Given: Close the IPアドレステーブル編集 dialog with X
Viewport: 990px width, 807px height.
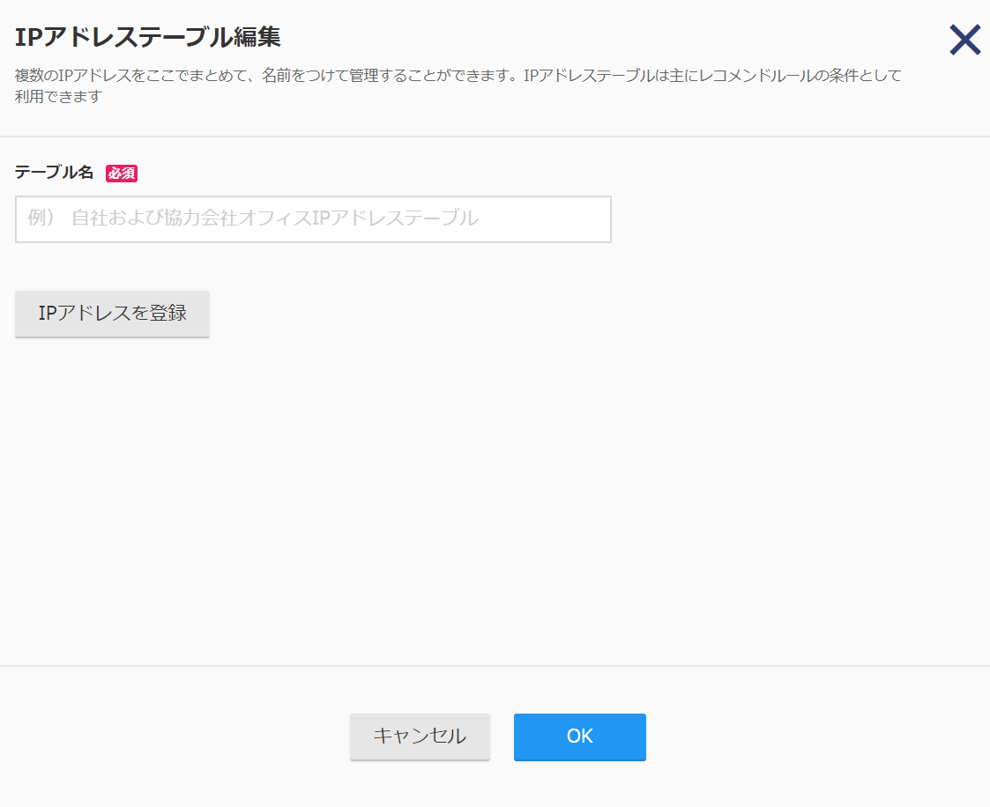Looking at the screenshot, I should click(x=964, y=39).
